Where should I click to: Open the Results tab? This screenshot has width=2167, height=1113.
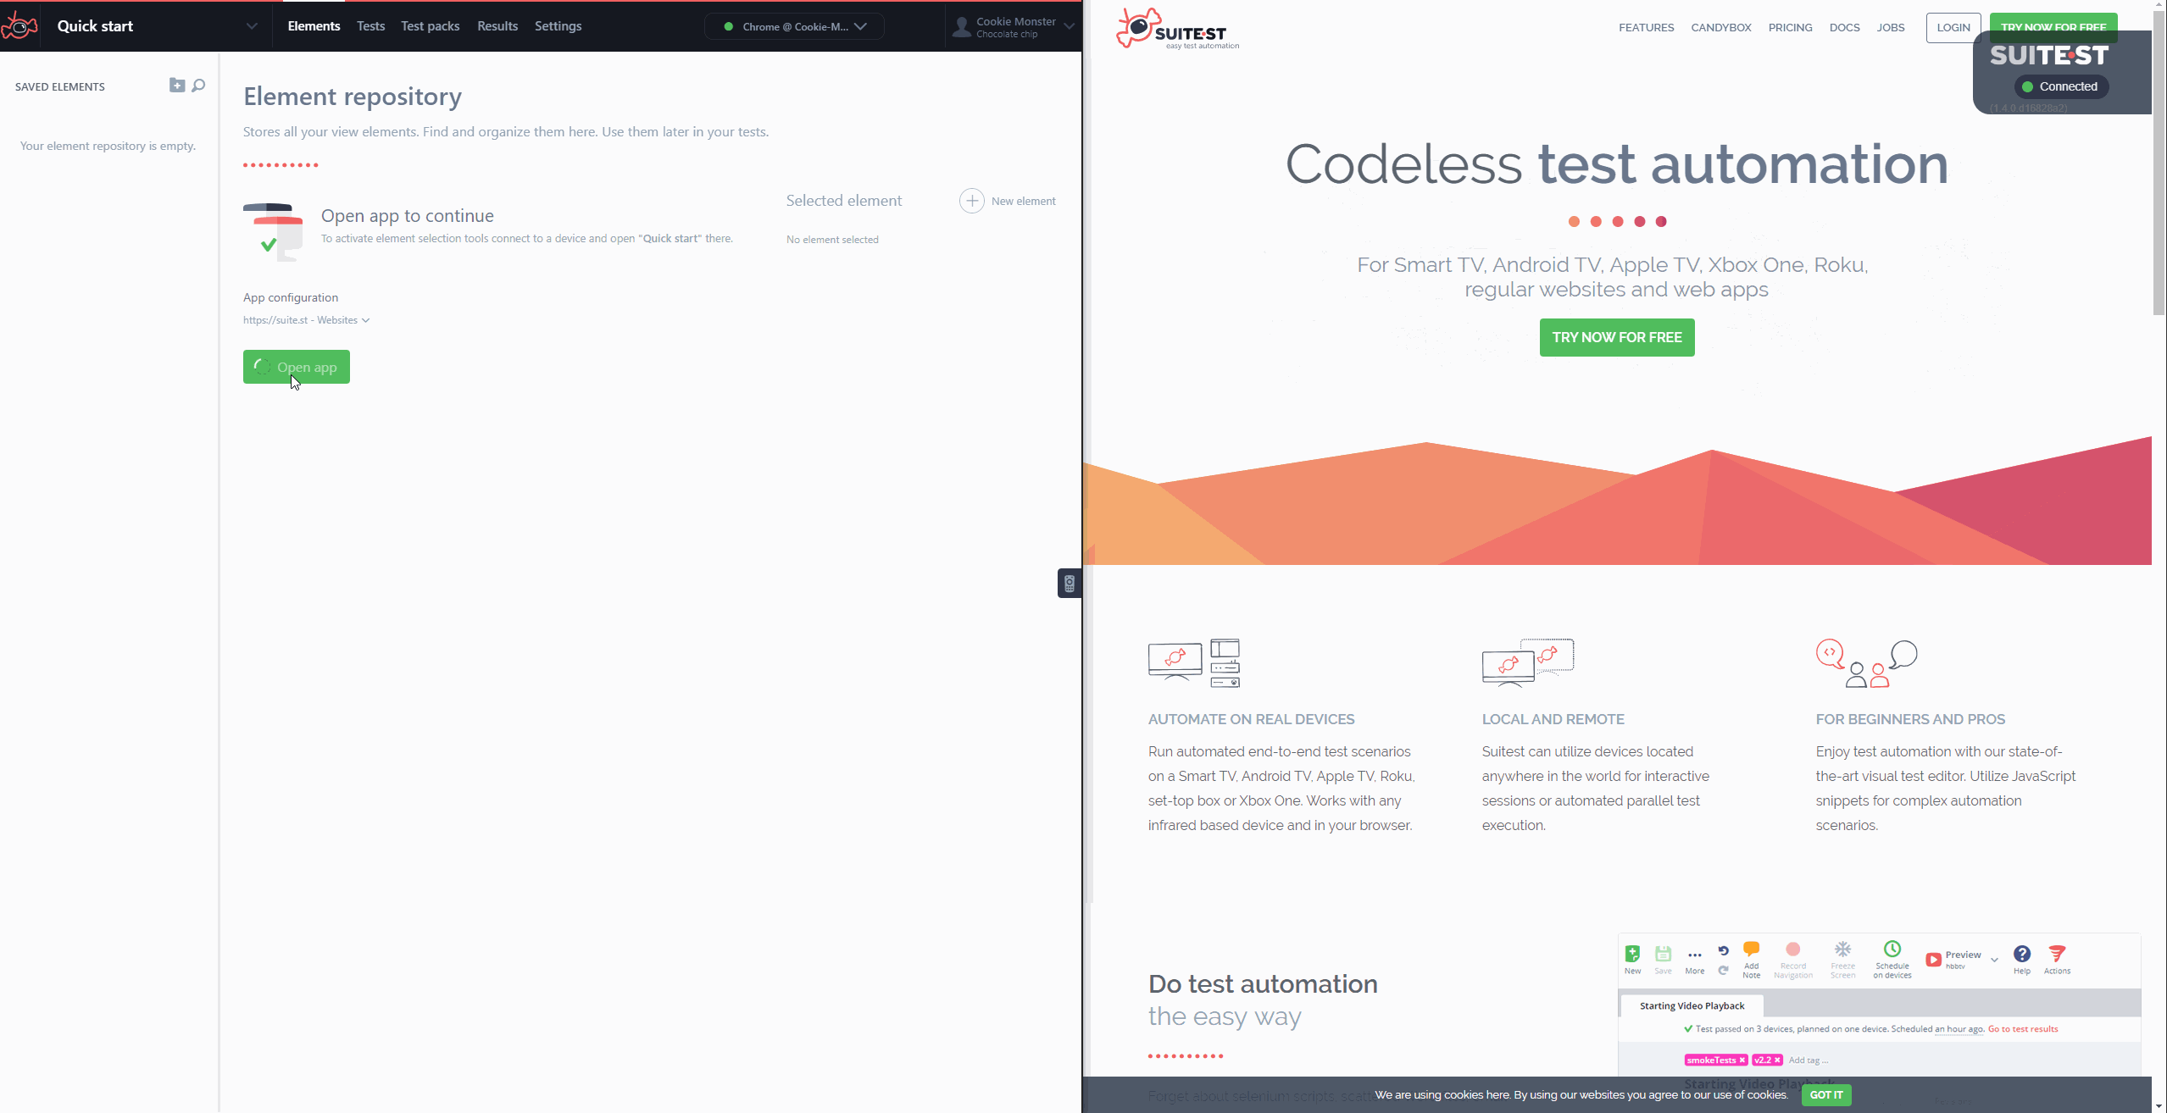(497, 26)
